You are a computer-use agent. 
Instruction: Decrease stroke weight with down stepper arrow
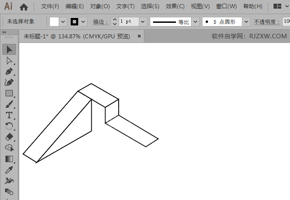click(x=115, y=24)
